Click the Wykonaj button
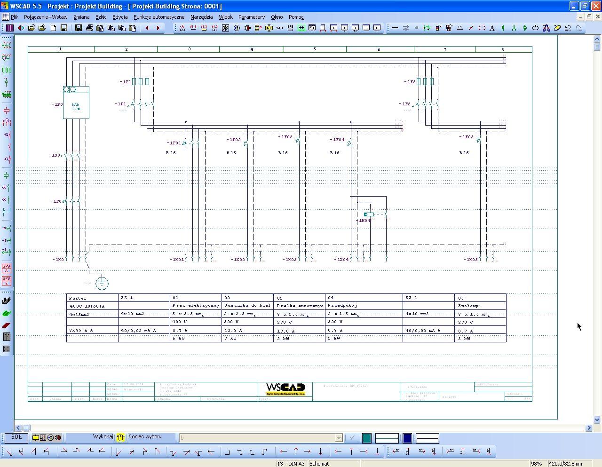Screen dimensions: 602x467 tap(103, 437)
